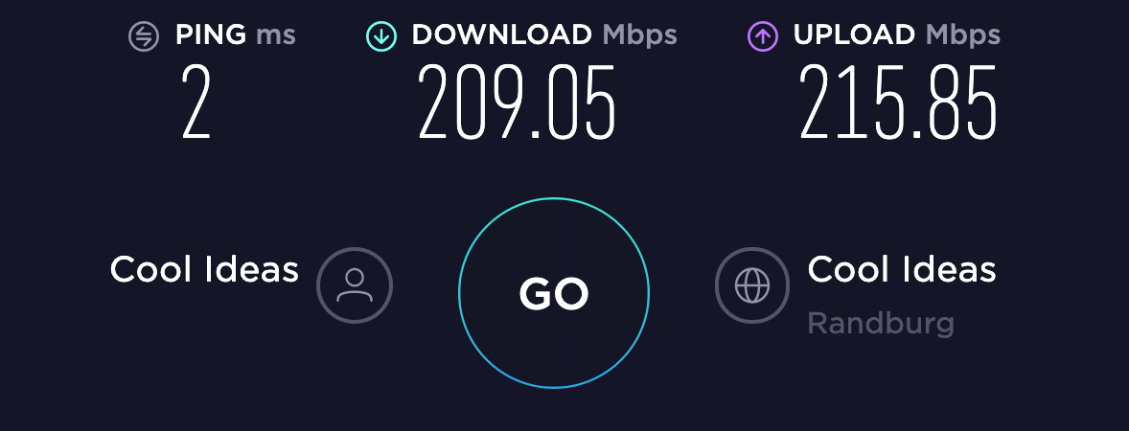Click the GO button to start test
Screen dimensions: 1129x431
[554, 293]
